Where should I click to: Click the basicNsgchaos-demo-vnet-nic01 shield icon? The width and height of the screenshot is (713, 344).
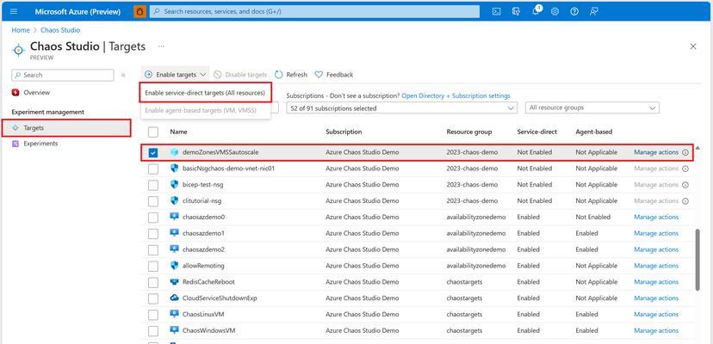tap(174, 169)
